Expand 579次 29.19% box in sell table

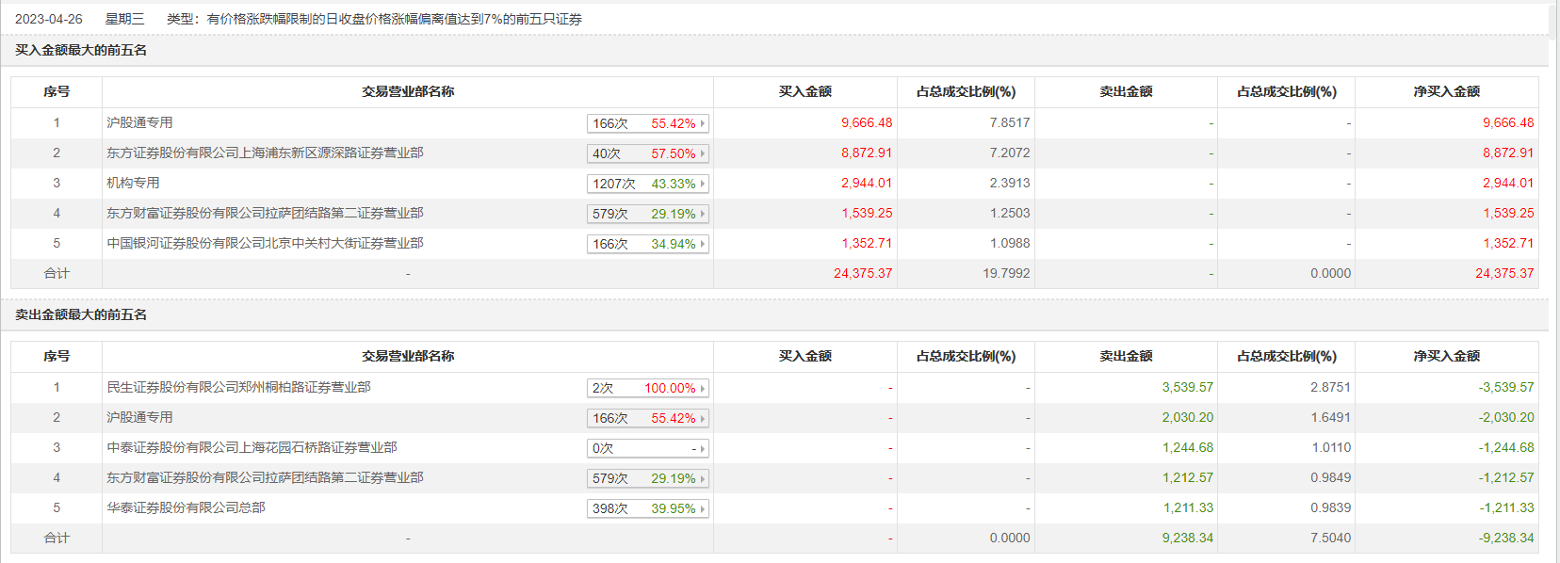click(x=647, y=478)
